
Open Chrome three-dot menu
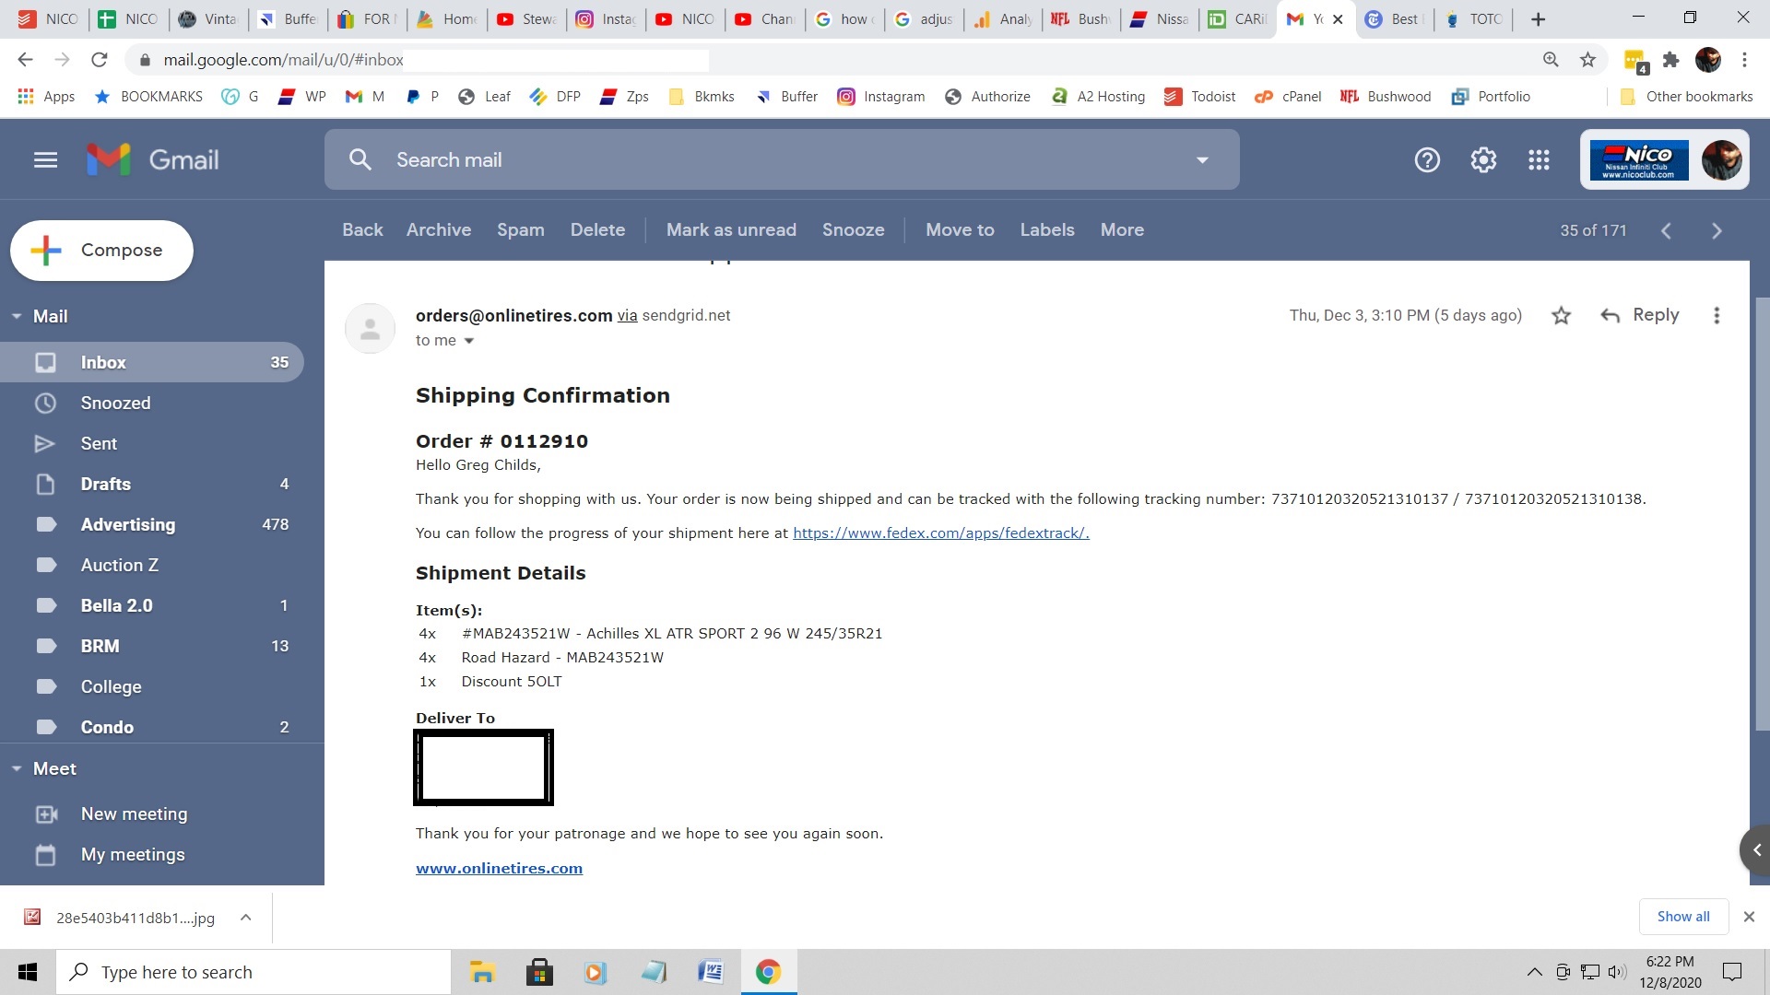1744,60
